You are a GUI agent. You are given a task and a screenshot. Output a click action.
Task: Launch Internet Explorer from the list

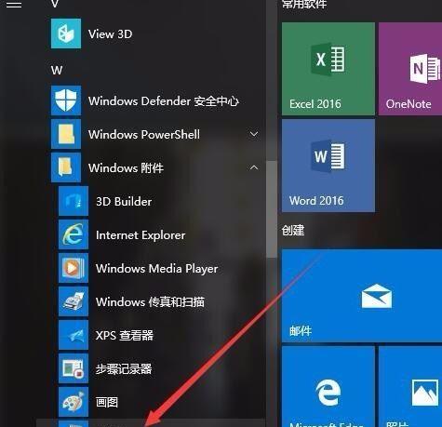pyautogui.click(x=141, y=235)
